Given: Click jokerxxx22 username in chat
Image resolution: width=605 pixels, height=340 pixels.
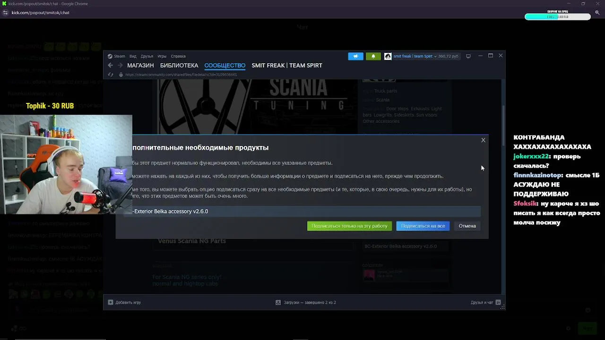Looking at the screenshot, I should click(x=531, y=156).
